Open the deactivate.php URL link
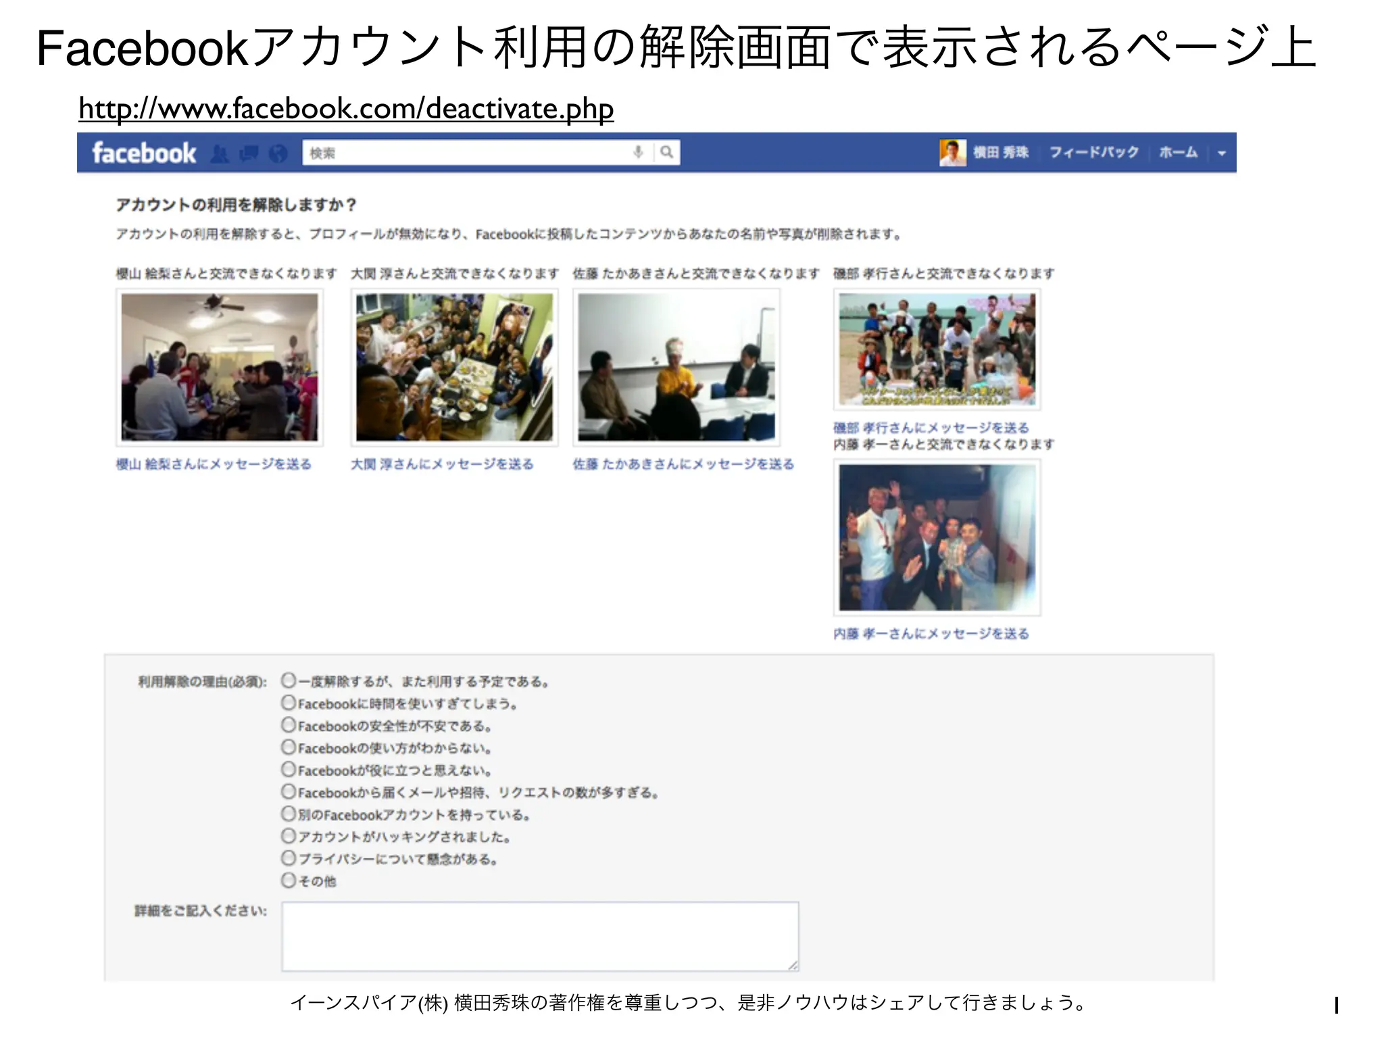The image size is (1384, 1038). [x=346, y=109]
